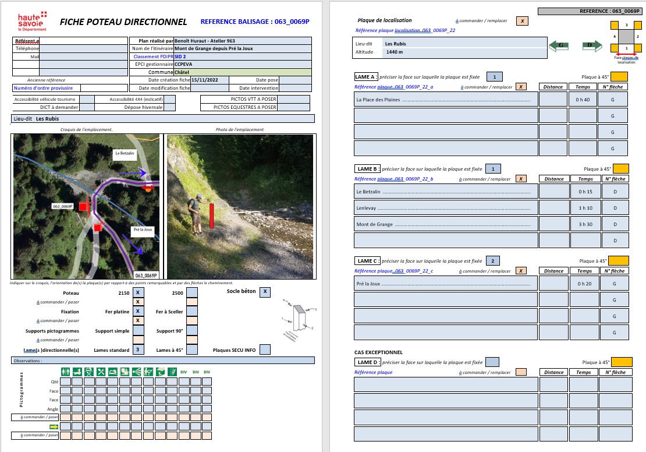Select the restroom pictogram icon
646x452 pixels.
pyautogui.click(x=66, y=372)
